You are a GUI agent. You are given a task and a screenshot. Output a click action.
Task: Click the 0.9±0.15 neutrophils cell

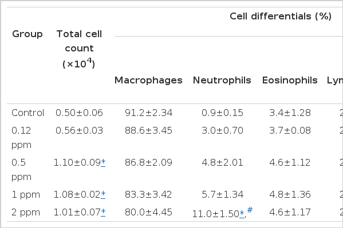[222, 113]
